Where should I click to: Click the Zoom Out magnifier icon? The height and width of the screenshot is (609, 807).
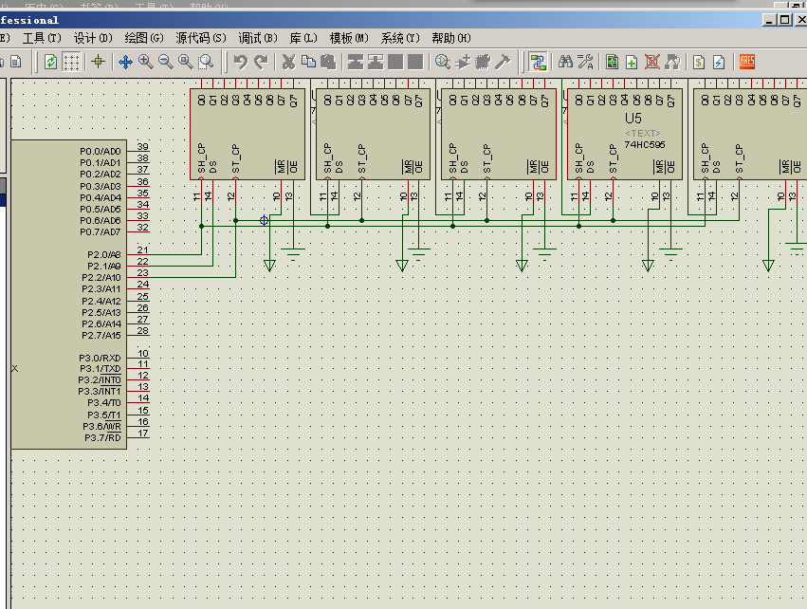click(x=166, y=63)
